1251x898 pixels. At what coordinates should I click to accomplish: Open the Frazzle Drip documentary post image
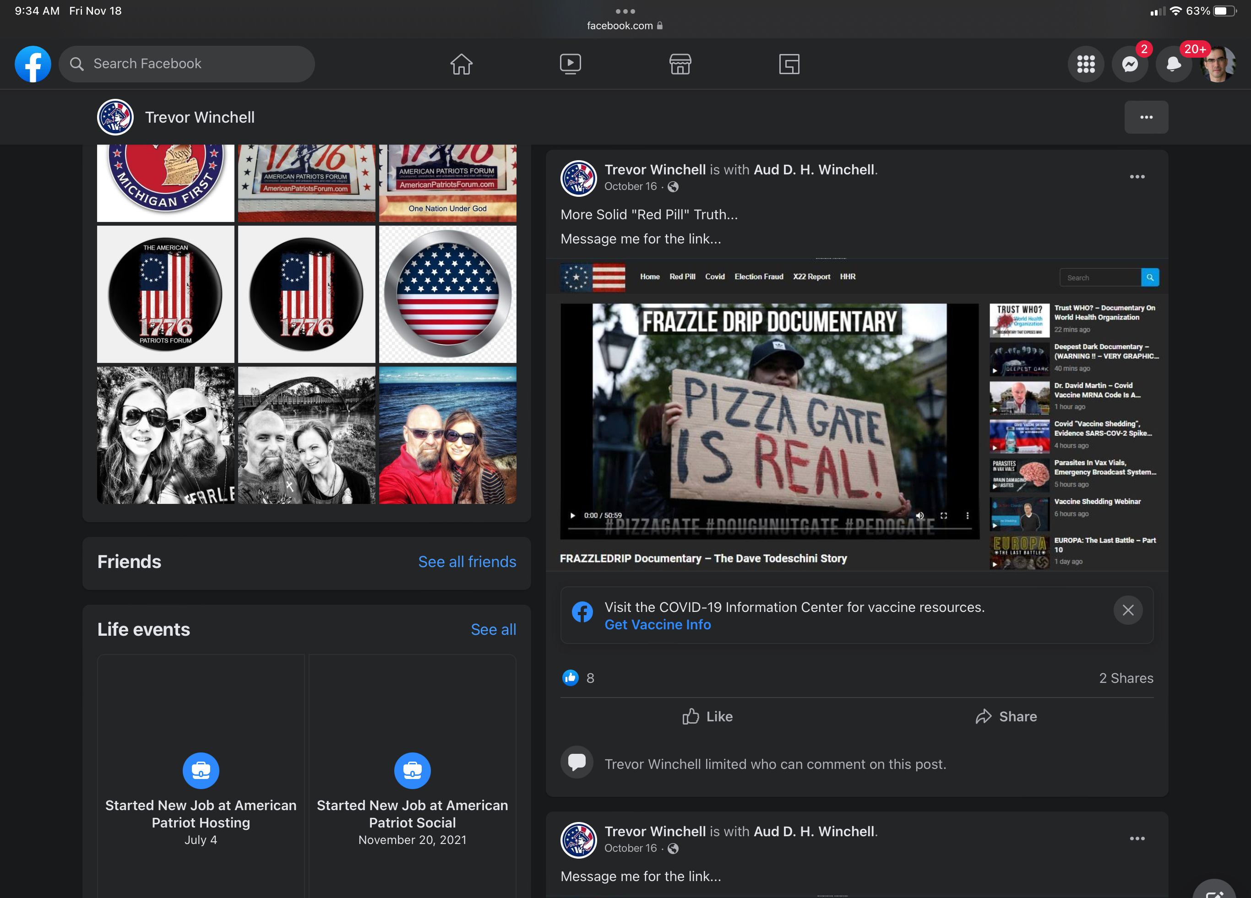857,415
